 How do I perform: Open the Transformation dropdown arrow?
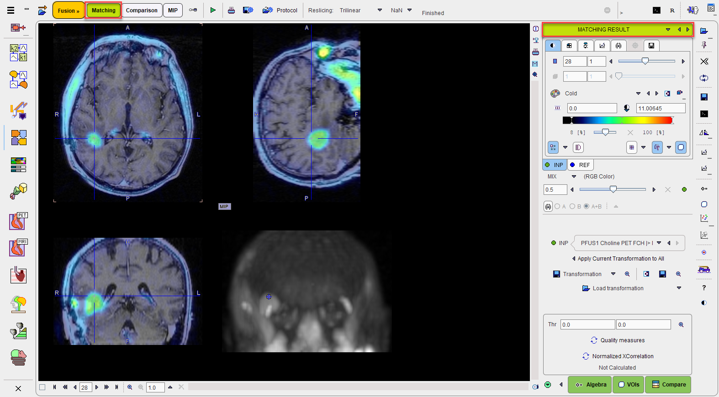613,274
